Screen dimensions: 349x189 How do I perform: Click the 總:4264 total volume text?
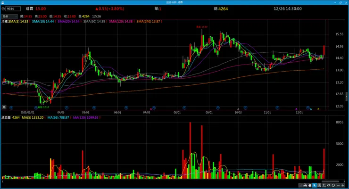[x=221, y=8]
